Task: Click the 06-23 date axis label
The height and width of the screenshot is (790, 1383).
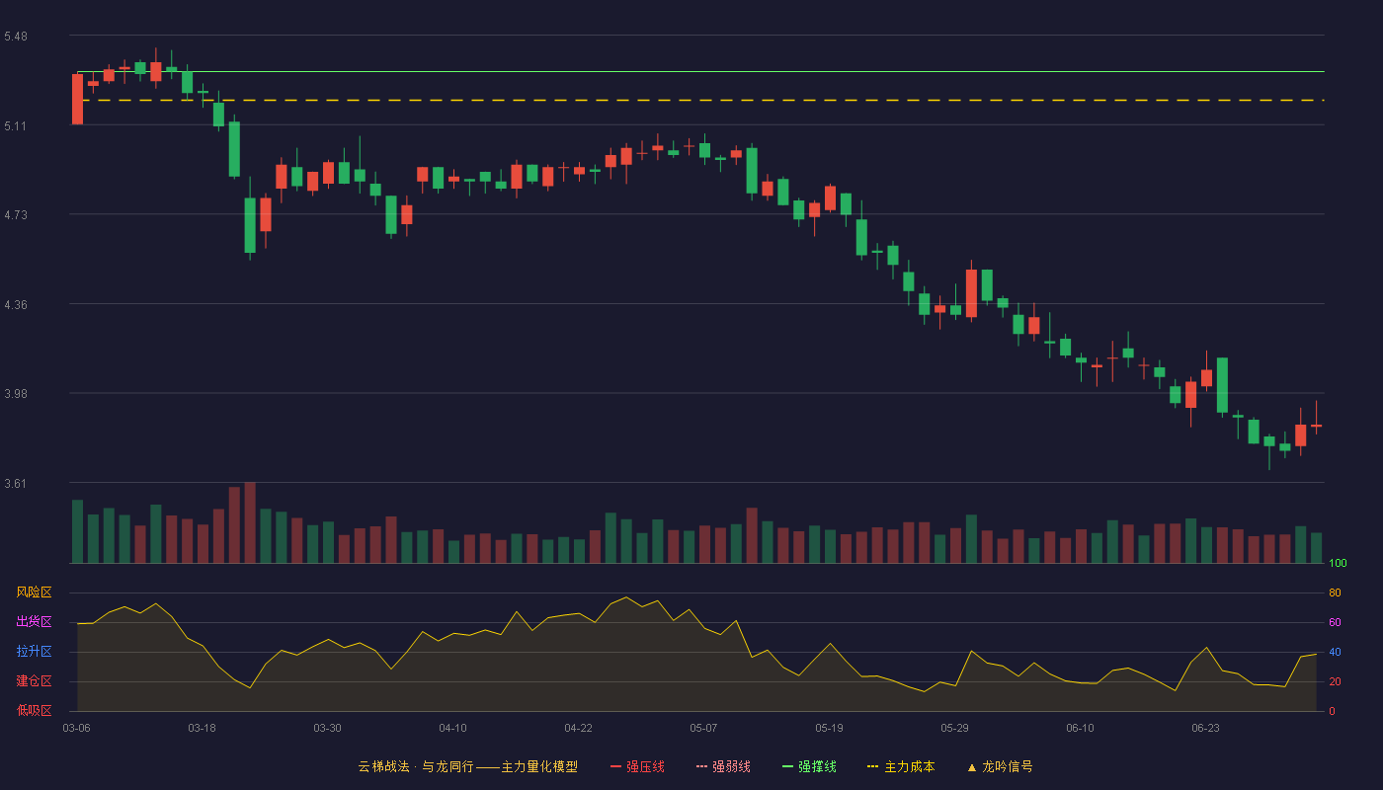Action: pyautogui.click(x=1205, y=728)
